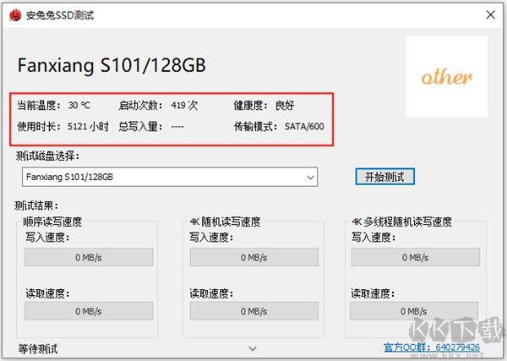The height and width of the screenshot is (361, 507).
Task: Click 4K multi-thread random read speed bar
Action: (x=417, y=311)
